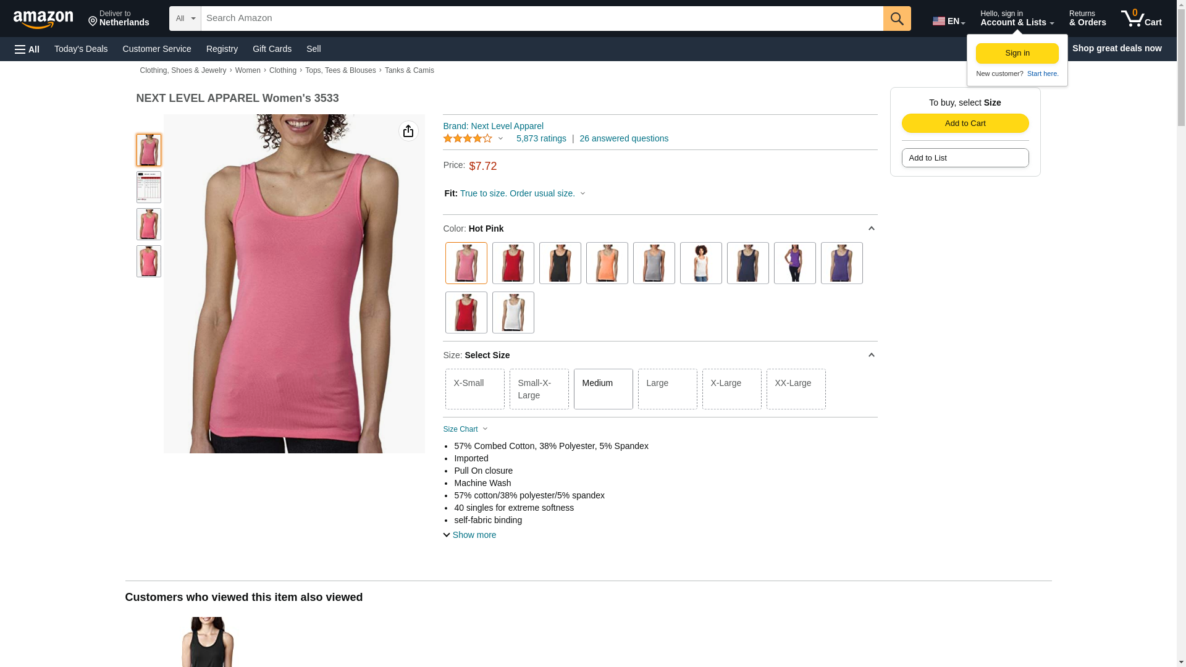Choose the XX-Large size option

(796, 389)
